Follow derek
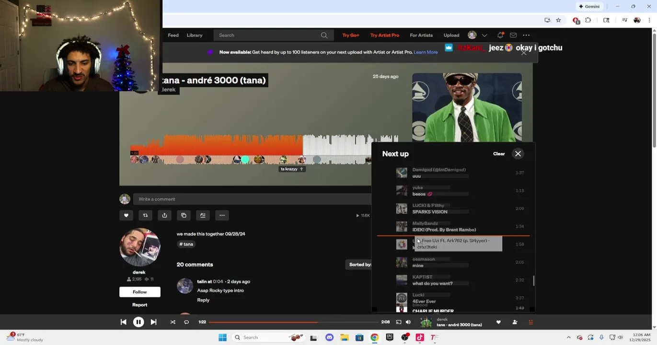Image resolution: width=657 pixels, height=345 pixels. click(x=140, y=292)
